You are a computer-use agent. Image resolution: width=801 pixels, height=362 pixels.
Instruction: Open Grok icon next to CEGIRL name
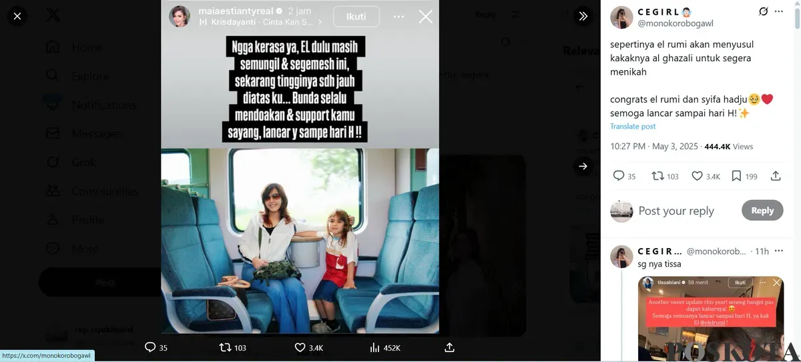tap(764, 12)
